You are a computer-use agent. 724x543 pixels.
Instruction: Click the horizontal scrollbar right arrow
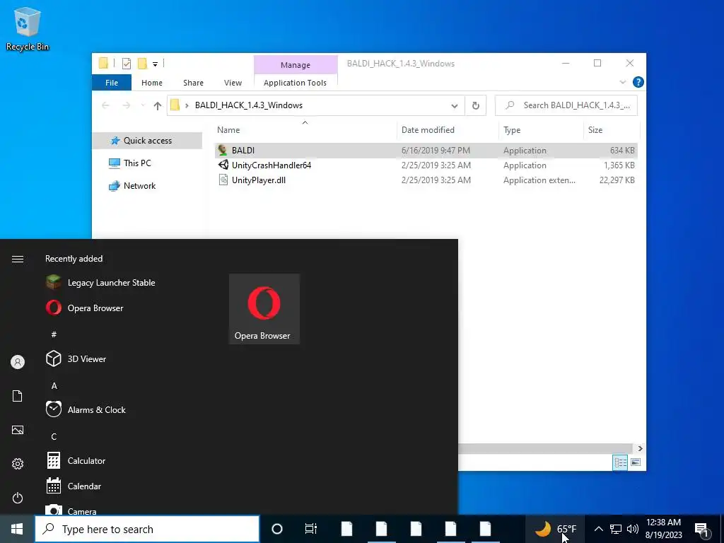[640, 448]
